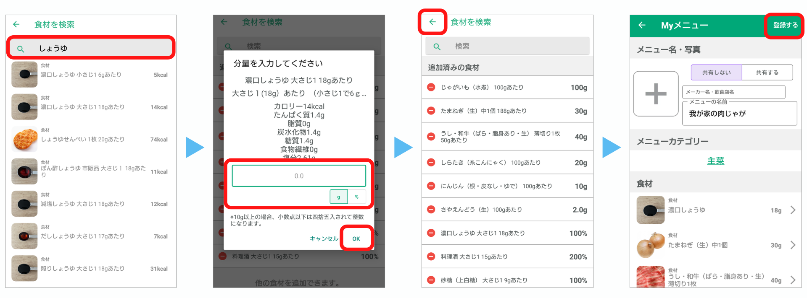Remove さやえんどう with minus icon
This screenshot has height=298, width=807.
click(x=431, y=209)
